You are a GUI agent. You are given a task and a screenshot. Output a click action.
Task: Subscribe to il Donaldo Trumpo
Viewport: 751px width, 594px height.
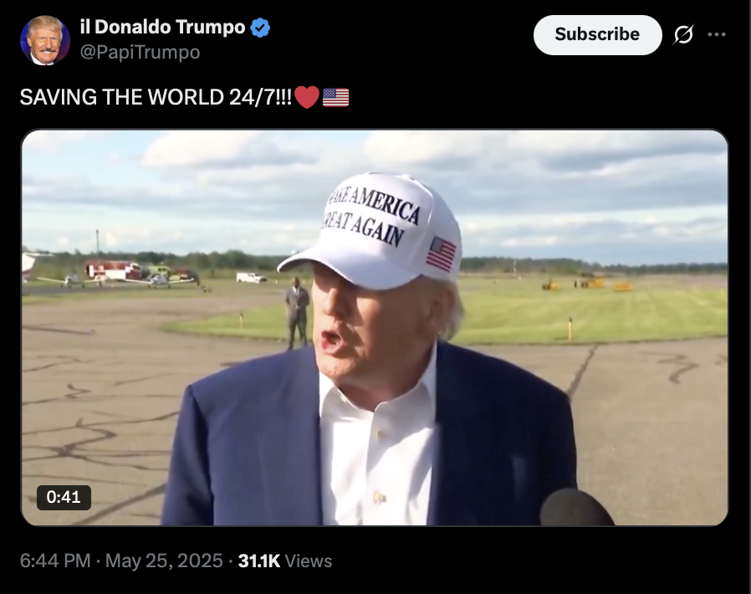(x=597, y=34)
